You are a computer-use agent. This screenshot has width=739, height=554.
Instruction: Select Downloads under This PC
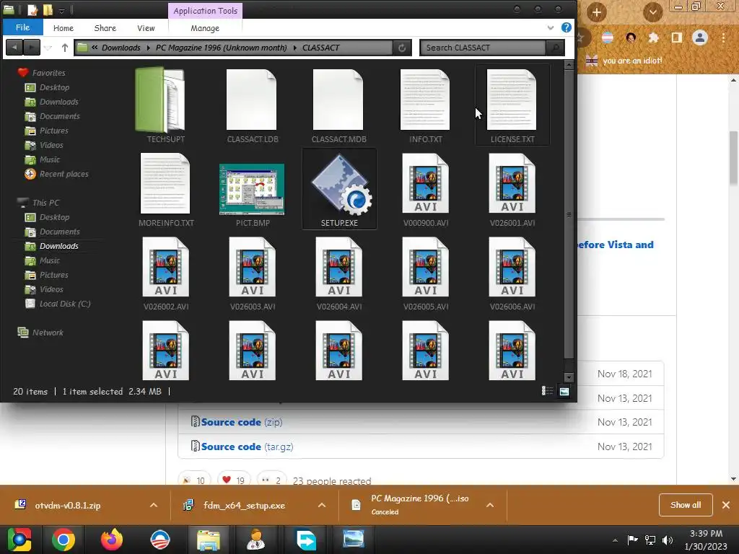coord(59,246)
